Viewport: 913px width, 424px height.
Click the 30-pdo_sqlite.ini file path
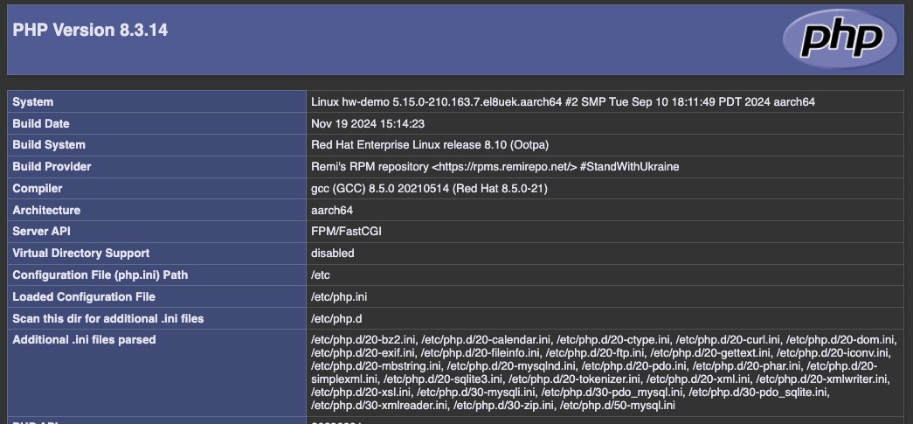click(759, 393)
